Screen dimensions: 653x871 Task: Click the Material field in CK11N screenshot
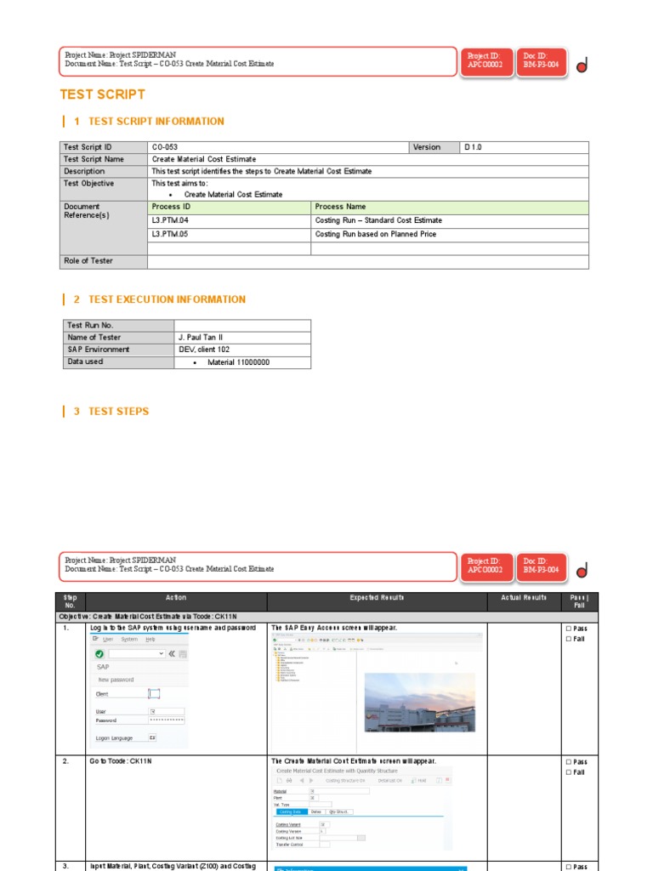pyautogui.click(x=339, y=791)
